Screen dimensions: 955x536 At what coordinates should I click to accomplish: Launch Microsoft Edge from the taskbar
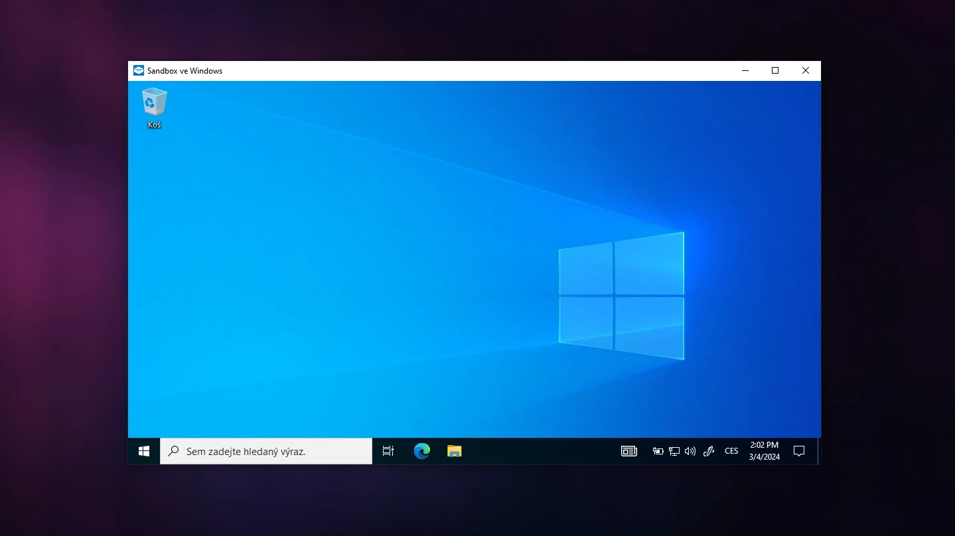click(421, 451)
